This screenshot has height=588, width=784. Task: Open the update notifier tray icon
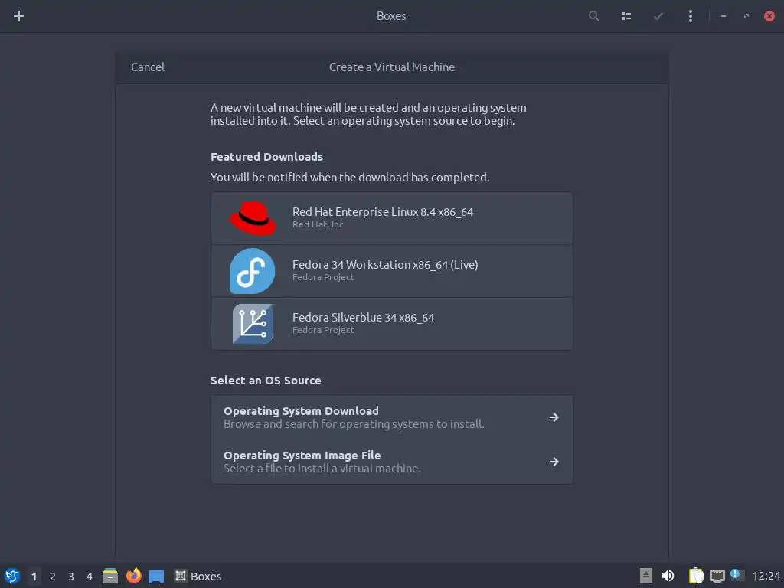[737, 575]
